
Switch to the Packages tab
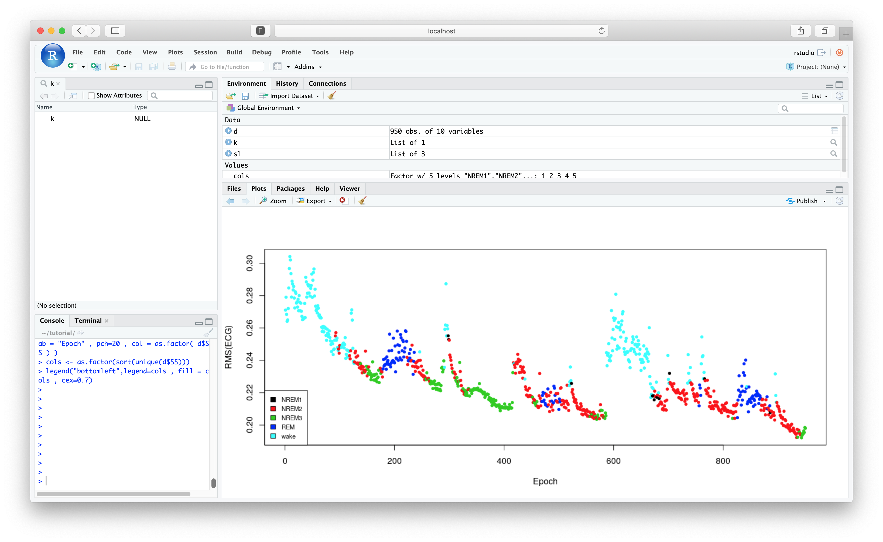click(x=290, y=189)
